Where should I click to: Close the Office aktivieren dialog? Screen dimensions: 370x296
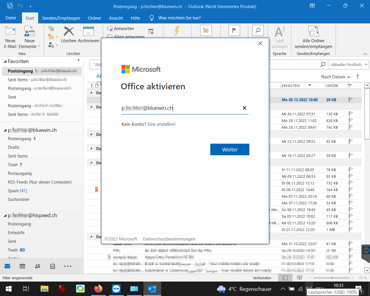point(260,43)
